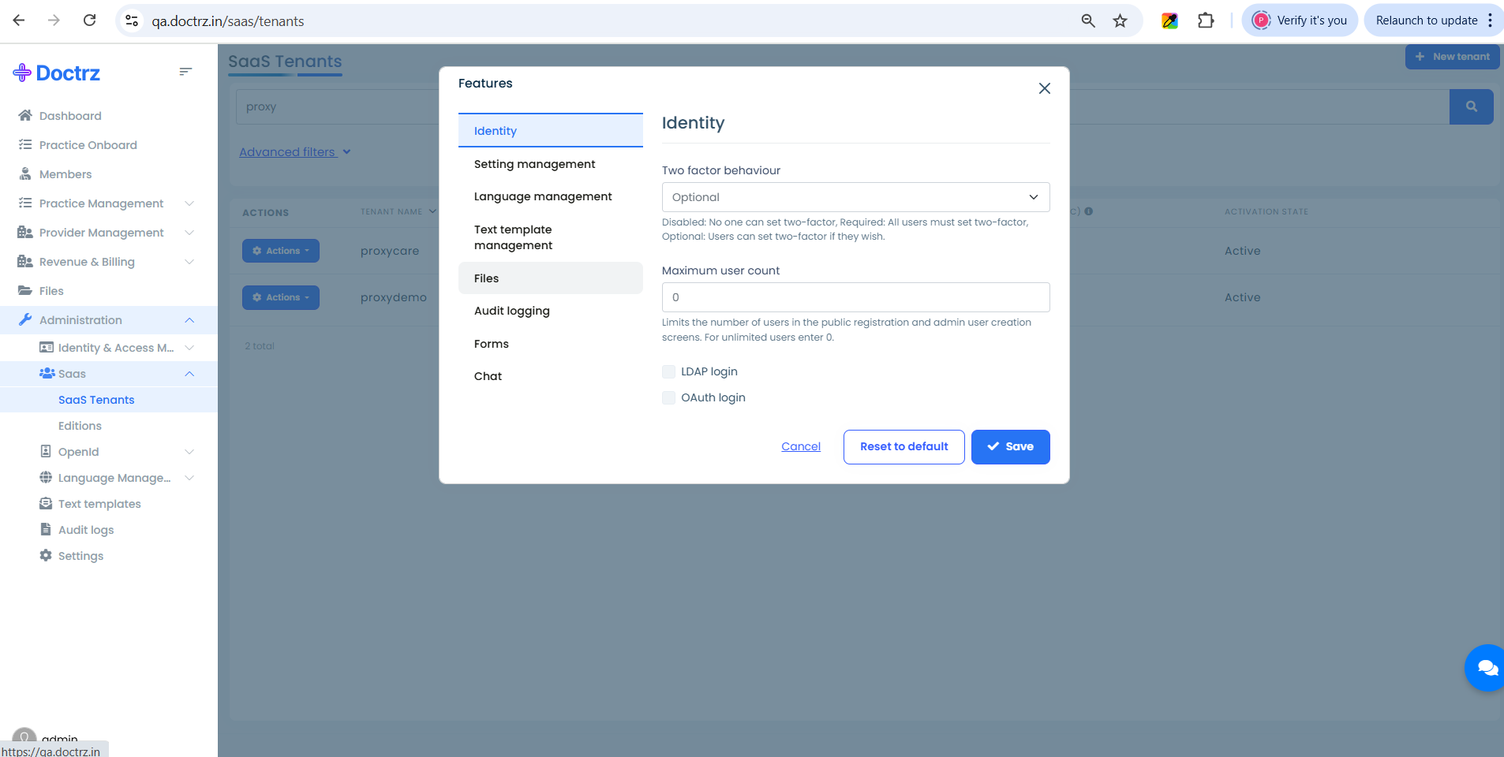Select the Chat feature tab
Image resolution: width=1504 pixels, height=757 pixels.
551,376
